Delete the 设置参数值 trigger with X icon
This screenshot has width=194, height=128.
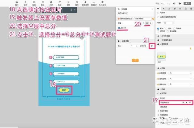pyautogui.click(x=186, y=103)
